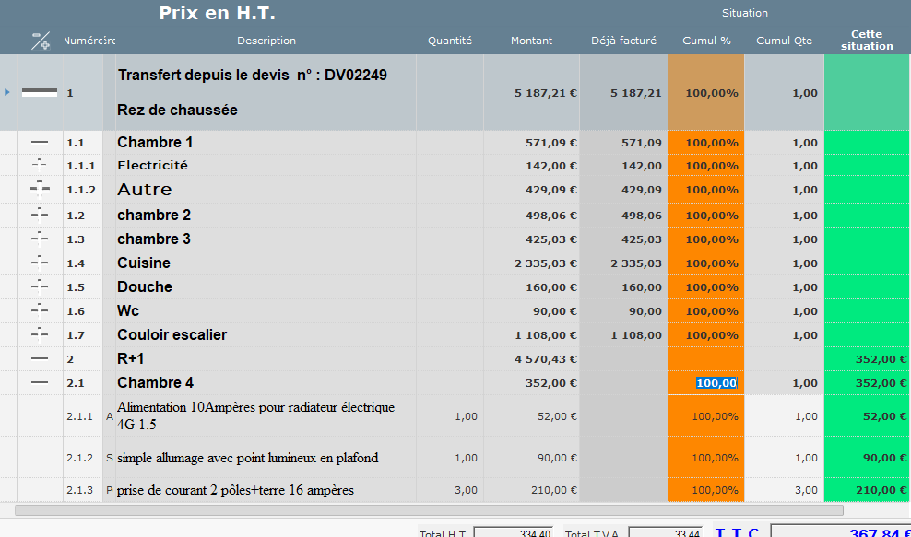Click the expand/collapse levels icon in header
The image size is (911, 537).
pos(41,41)
